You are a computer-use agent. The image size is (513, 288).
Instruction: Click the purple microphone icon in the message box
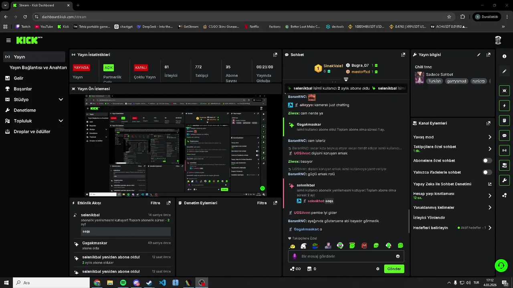[x=294, y=256]
